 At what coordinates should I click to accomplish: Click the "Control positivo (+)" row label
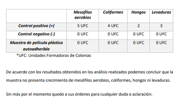coord(37,26)
